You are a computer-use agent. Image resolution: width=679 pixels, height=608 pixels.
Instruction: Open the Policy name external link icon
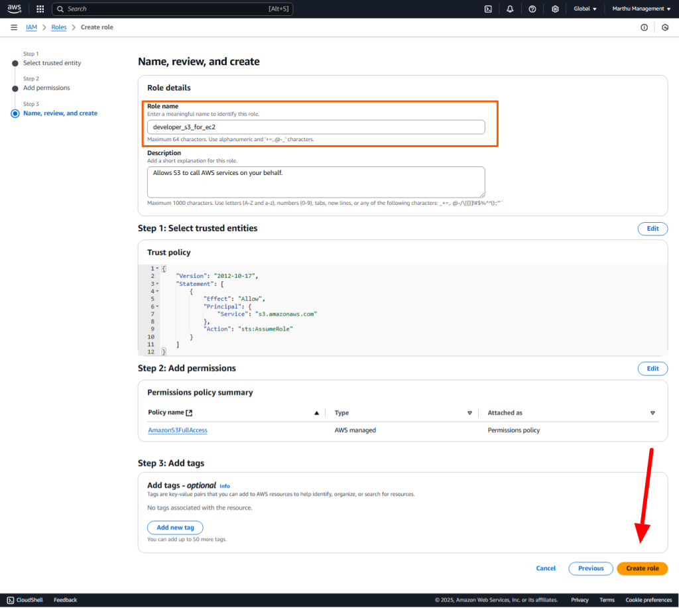[x=189, y=412]
